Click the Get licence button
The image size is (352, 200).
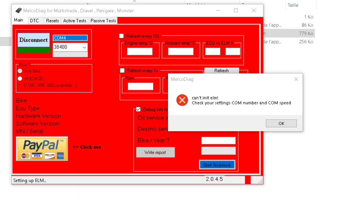pyautogui.click(x=217, y=165)
